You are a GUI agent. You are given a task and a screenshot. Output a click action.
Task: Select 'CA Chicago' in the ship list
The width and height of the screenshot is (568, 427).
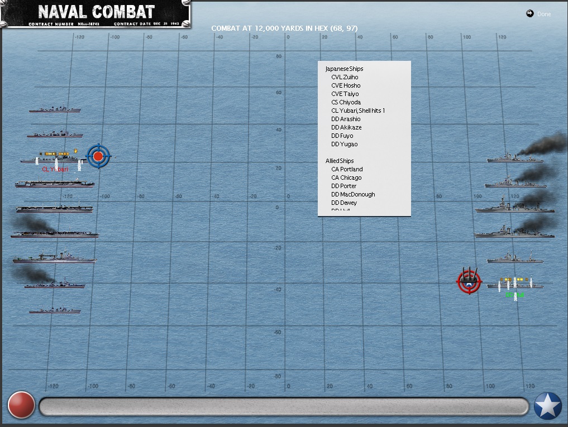(x=346, y=177)
